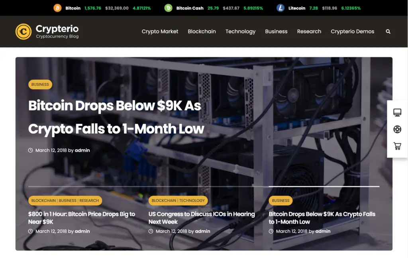Open the search magnifier icon
The height and width of the screenshot is (258, 408).
(x=388, y=32)
